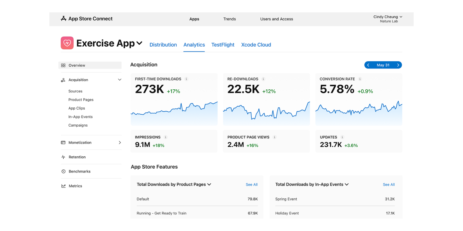Click the Exercise App heart icon
Viewport: 463px width, 231px height.
67,43
